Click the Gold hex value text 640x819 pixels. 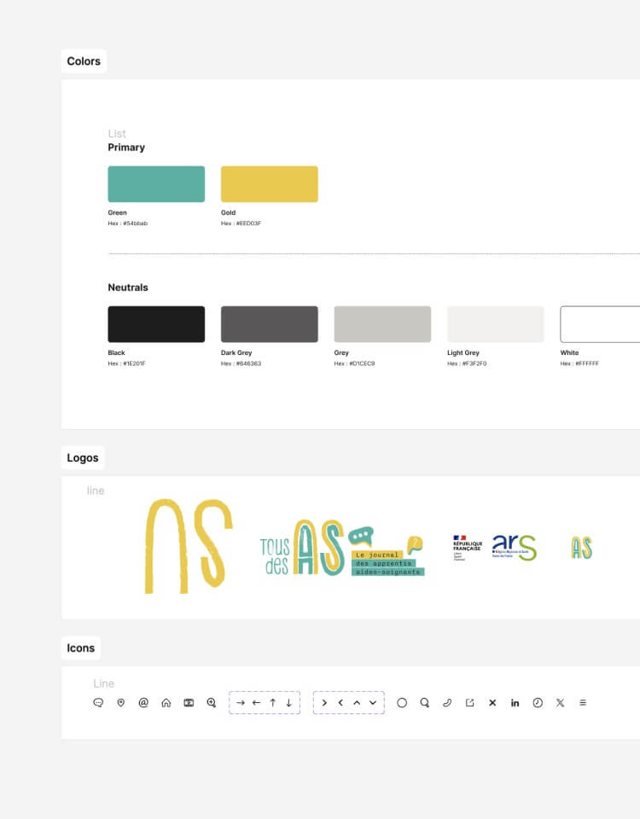tap(241, 223)
